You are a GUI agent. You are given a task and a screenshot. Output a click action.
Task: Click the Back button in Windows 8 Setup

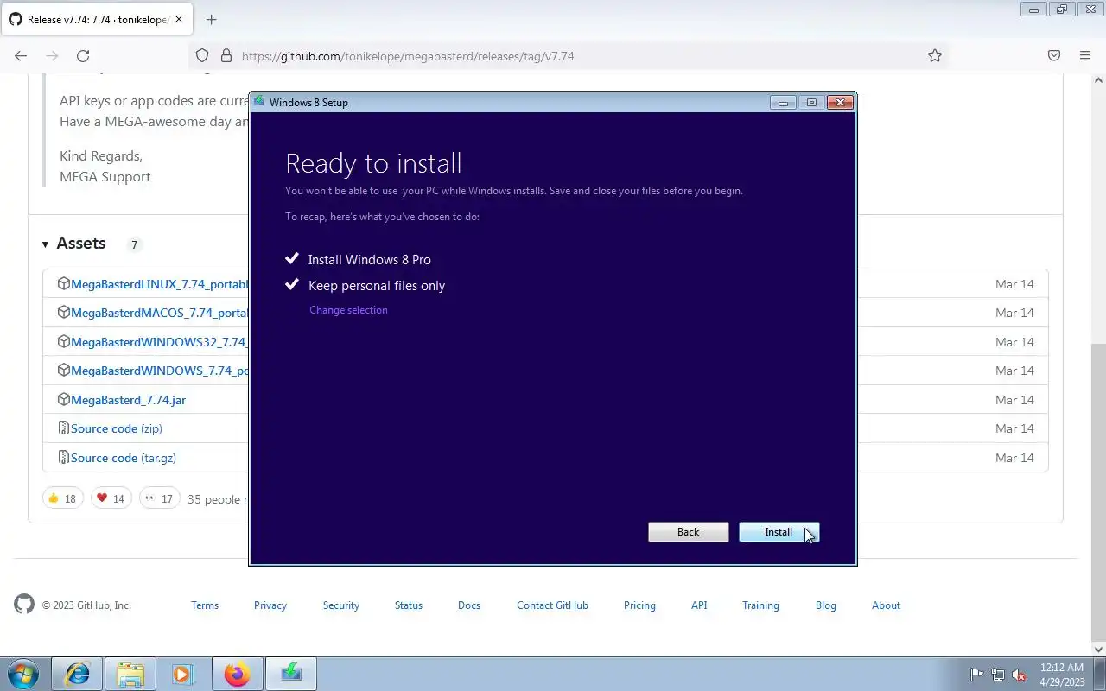(689, 532)
